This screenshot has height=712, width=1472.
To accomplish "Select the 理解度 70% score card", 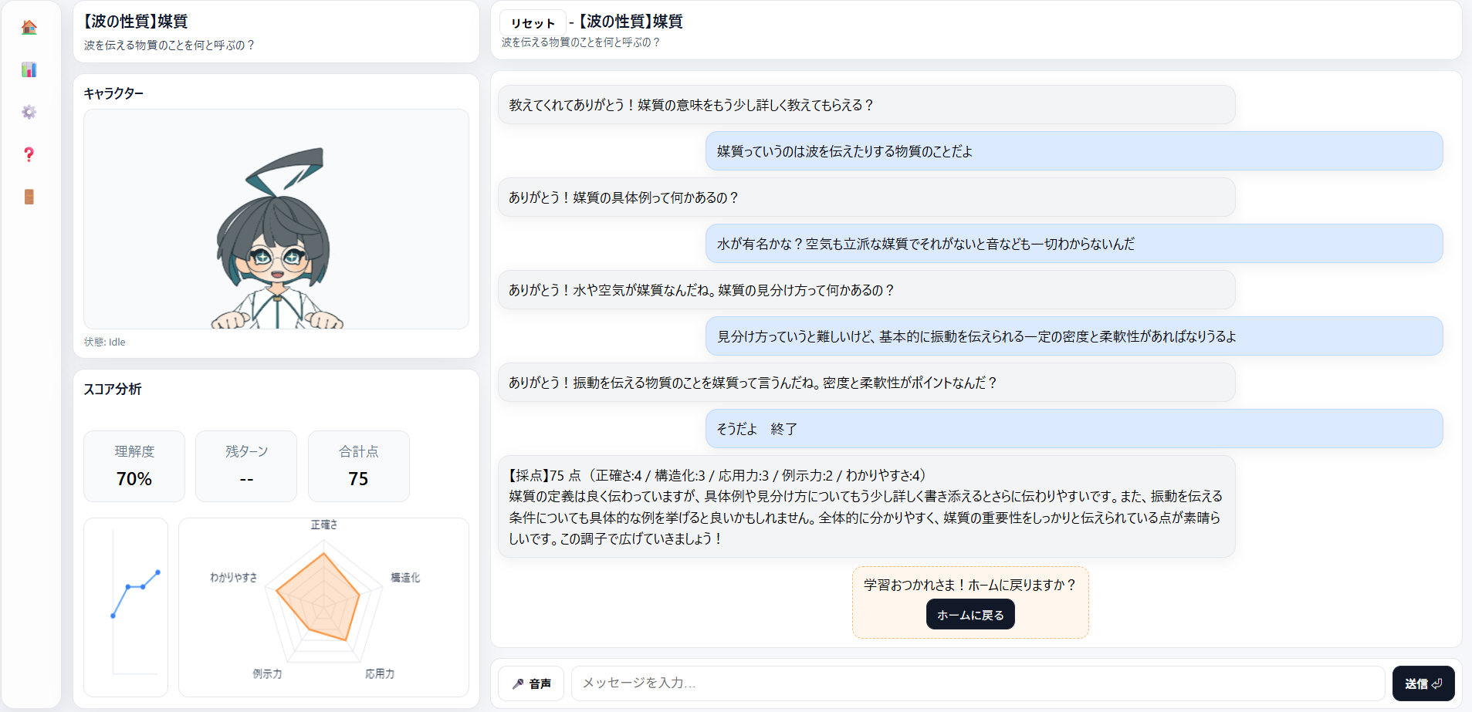I will 134,466.
